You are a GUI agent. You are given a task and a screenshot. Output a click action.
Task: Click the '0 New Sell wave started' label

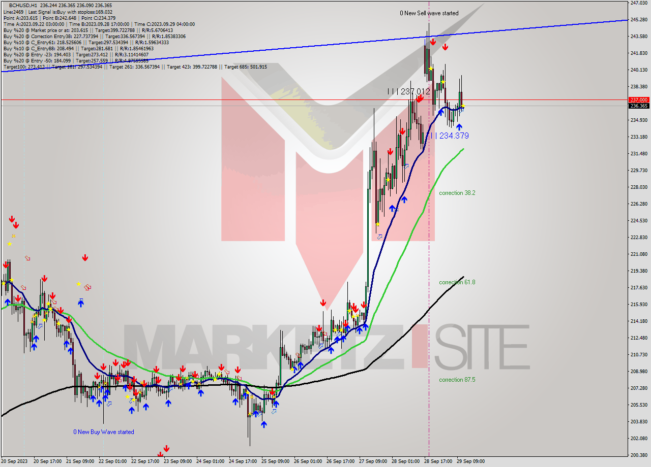429,13
